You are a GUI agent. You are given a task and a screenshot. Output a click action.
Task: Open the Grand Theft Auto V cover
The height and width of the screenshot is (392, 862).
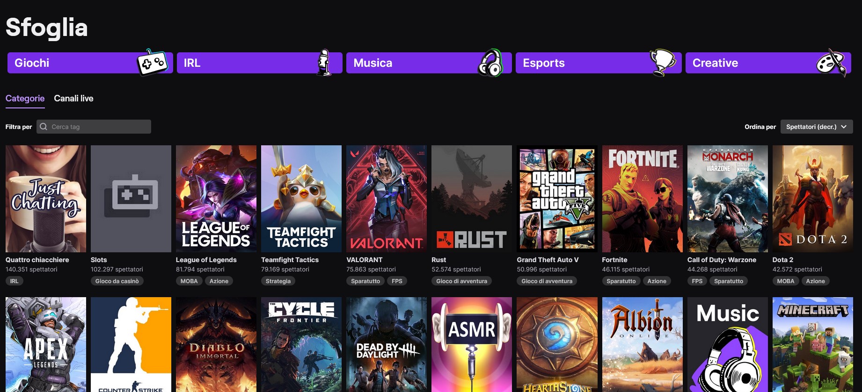pyautogui.click(x=557, y=199)
